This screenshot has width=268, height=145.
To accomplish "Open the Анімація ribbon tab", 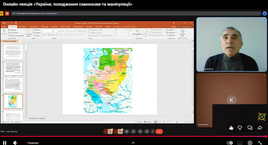I will 54,27.
